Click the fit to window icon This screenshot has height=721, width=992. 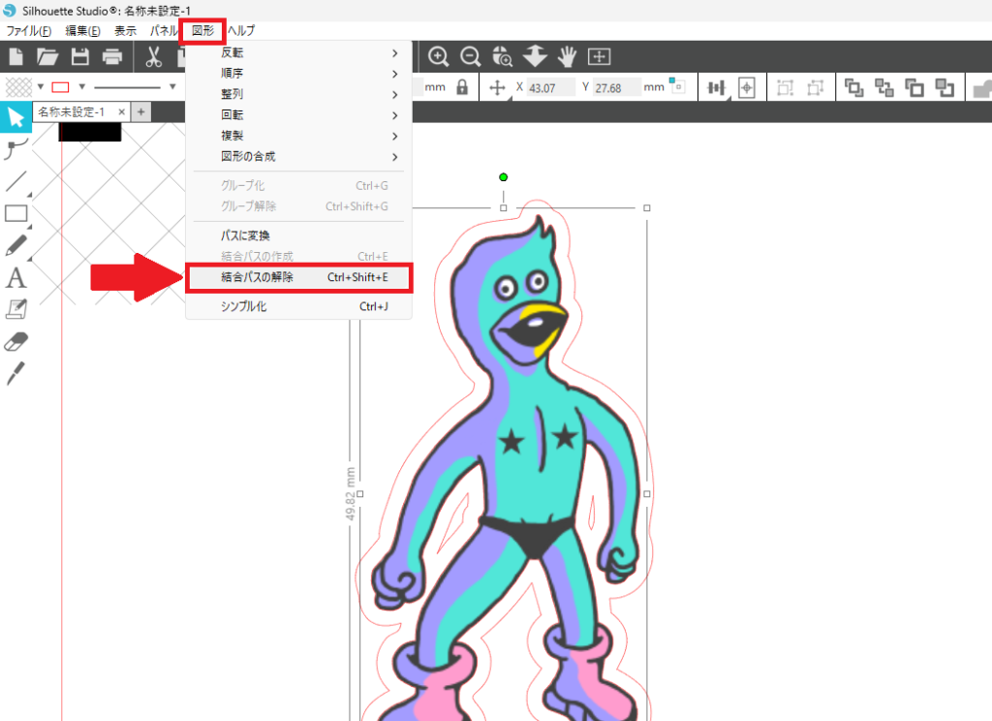[x=599, y=56]
